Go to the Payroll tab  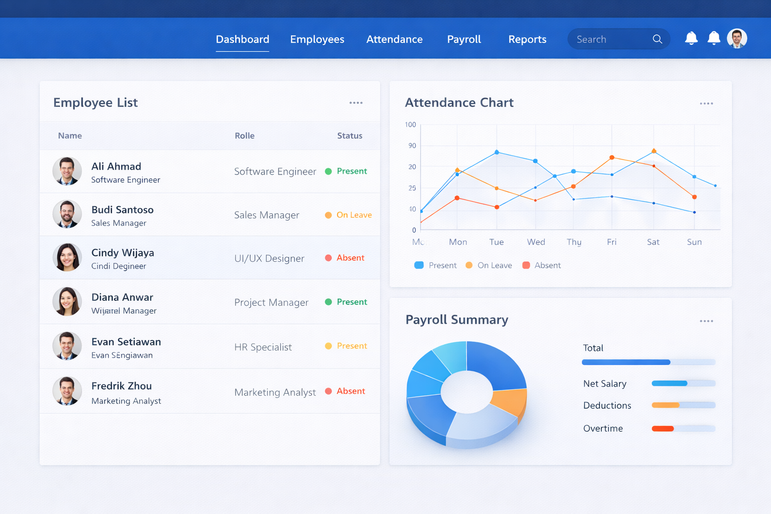coord(464,39)
